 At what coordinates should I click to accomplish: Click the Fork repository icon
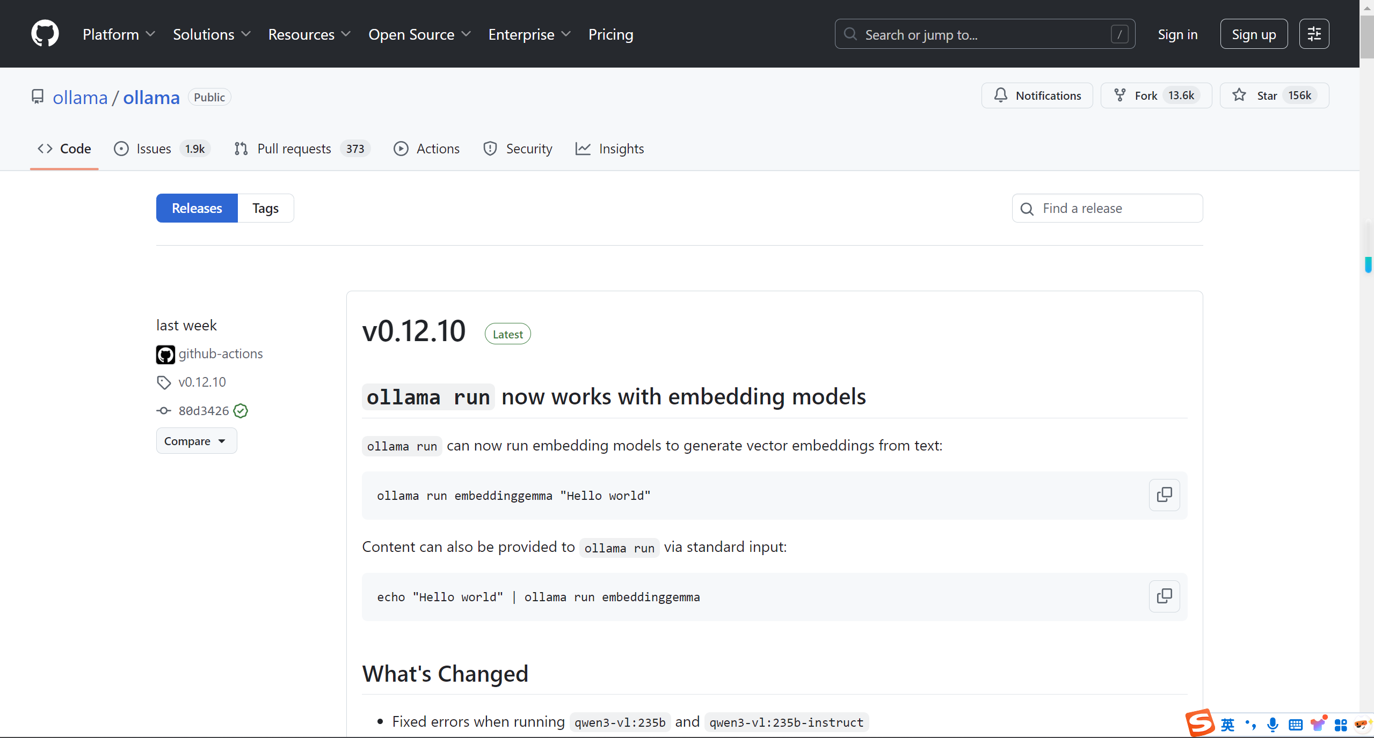coord(1121,95)
